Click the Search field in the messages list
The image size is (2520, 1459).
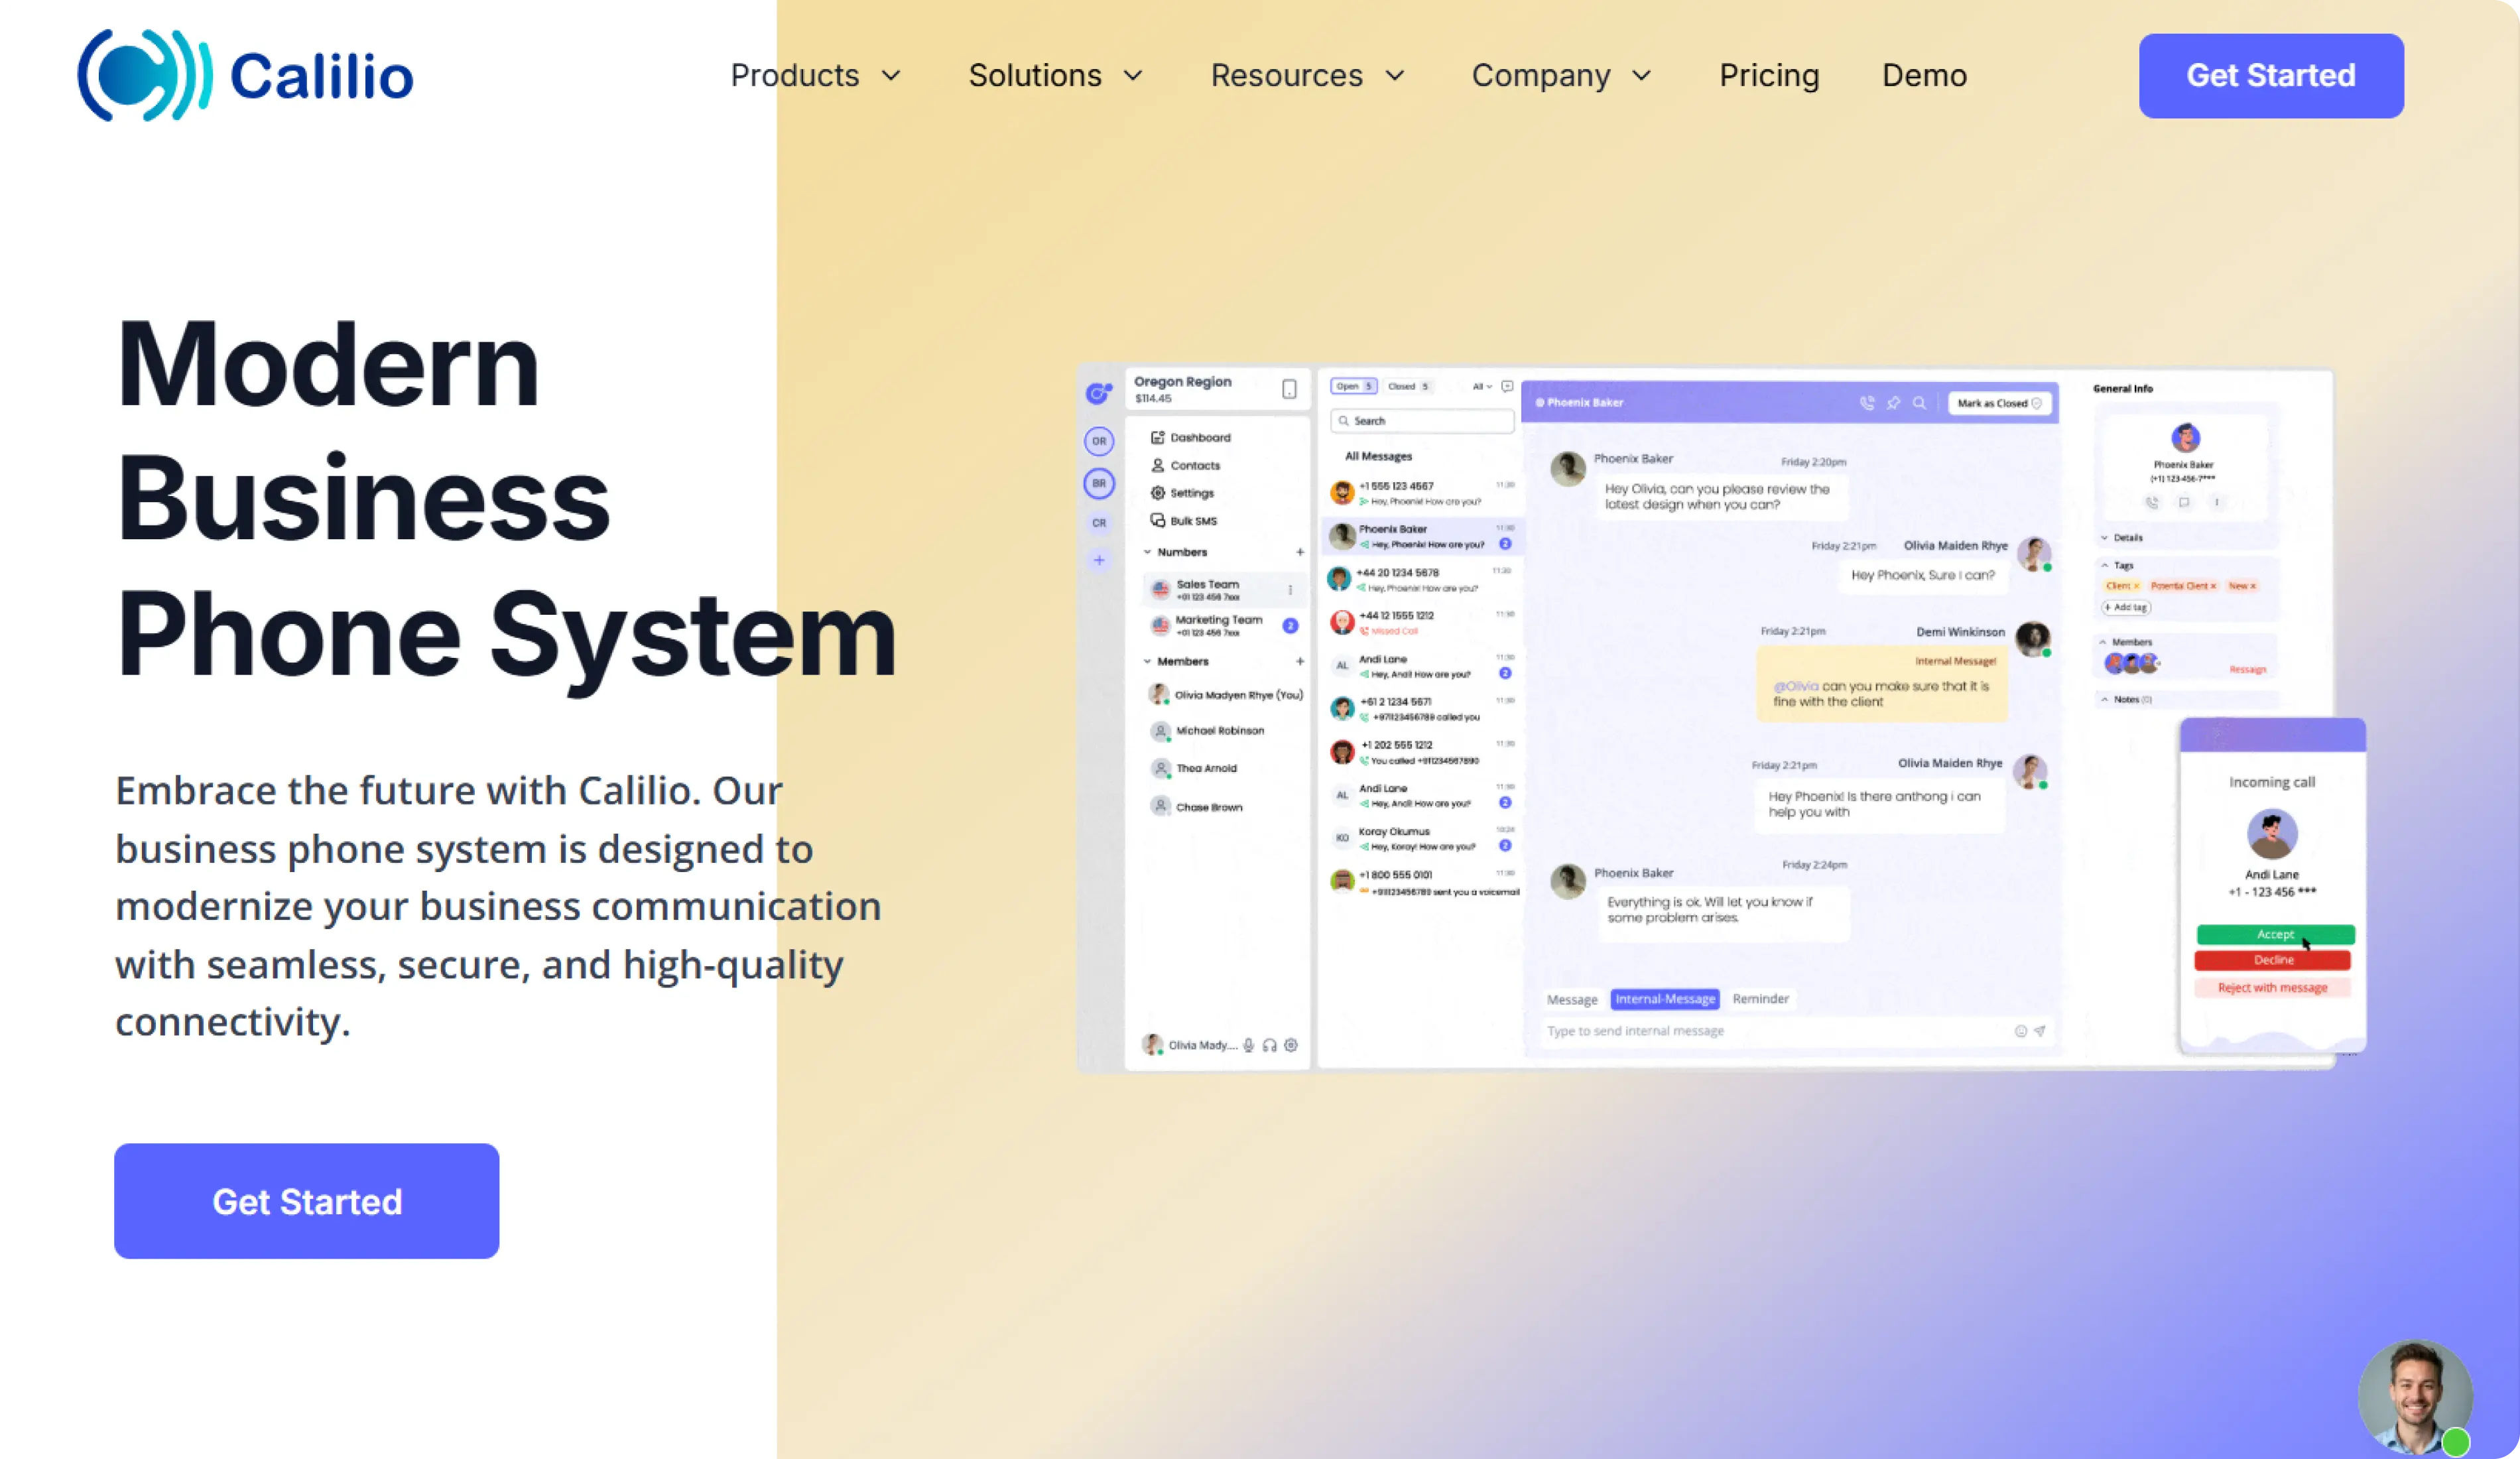[x=1422, y=421]
